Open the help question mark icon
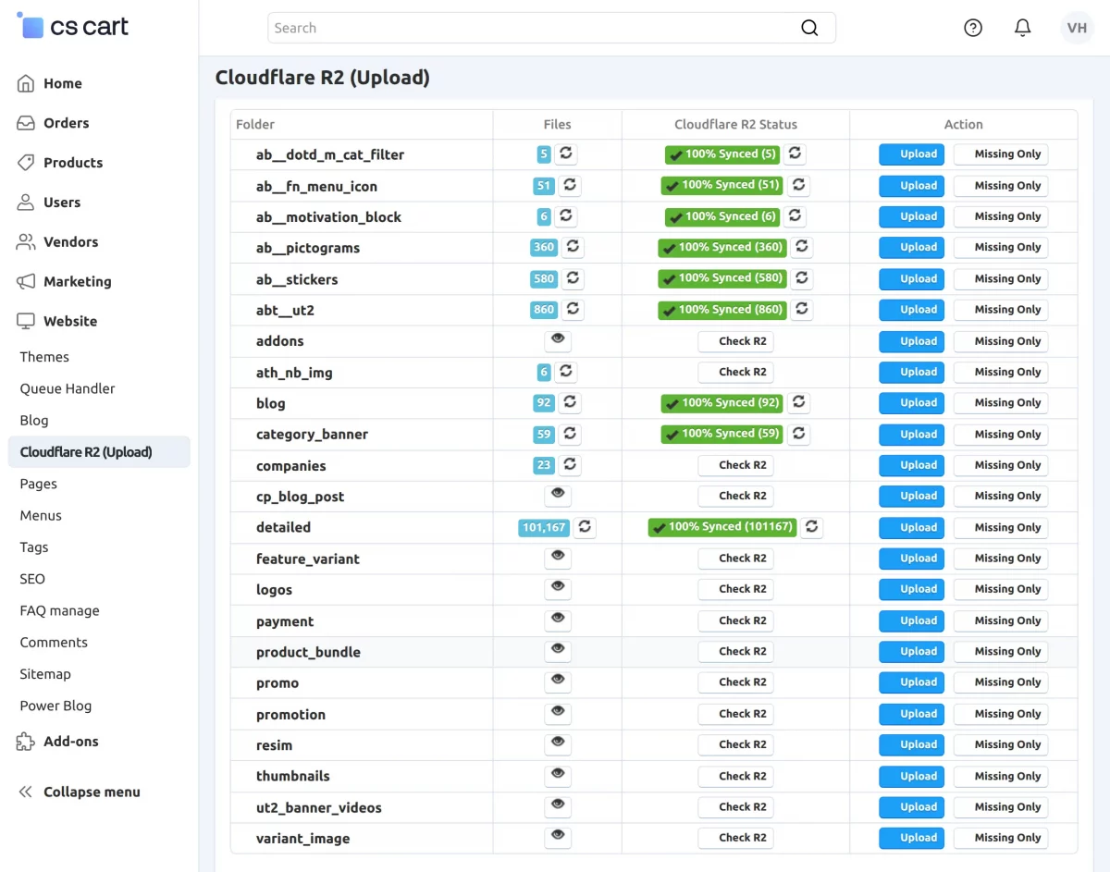The height and width of the screenshot is (872, 1110). click(973, 28)
